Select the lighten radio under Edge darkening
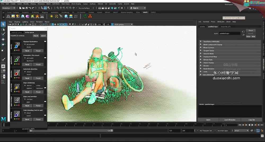The height and width of the screenshot is (142, 265). [25, 88]
